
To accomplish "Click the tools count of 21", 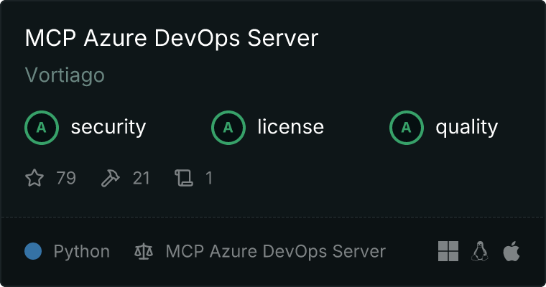I will pyautogui.click(x=142, y=178).
